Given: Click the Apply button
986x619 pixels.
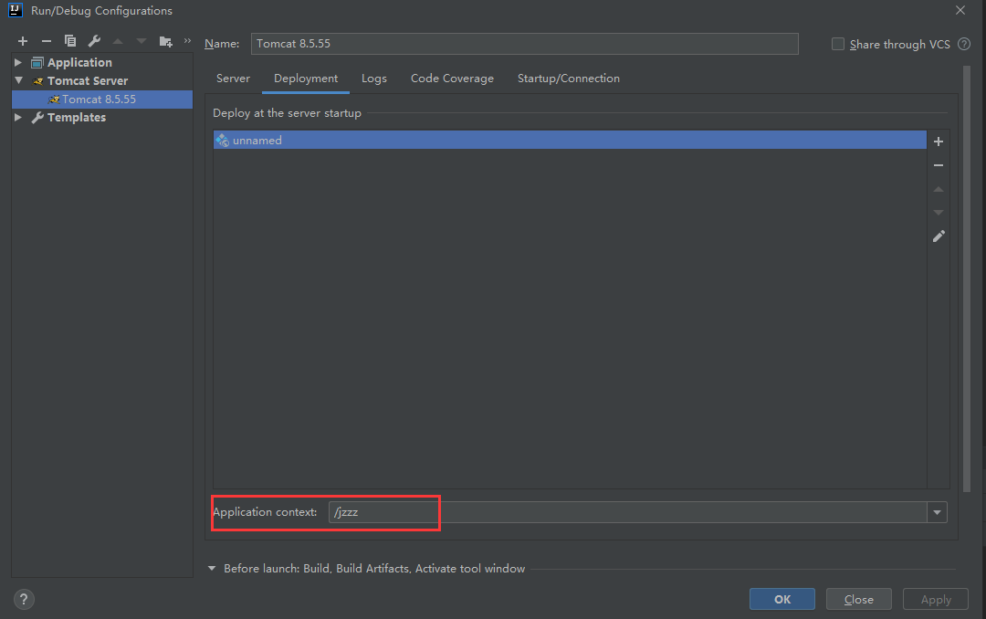Looking at the screenshot, I should click(x=936, y=599).
